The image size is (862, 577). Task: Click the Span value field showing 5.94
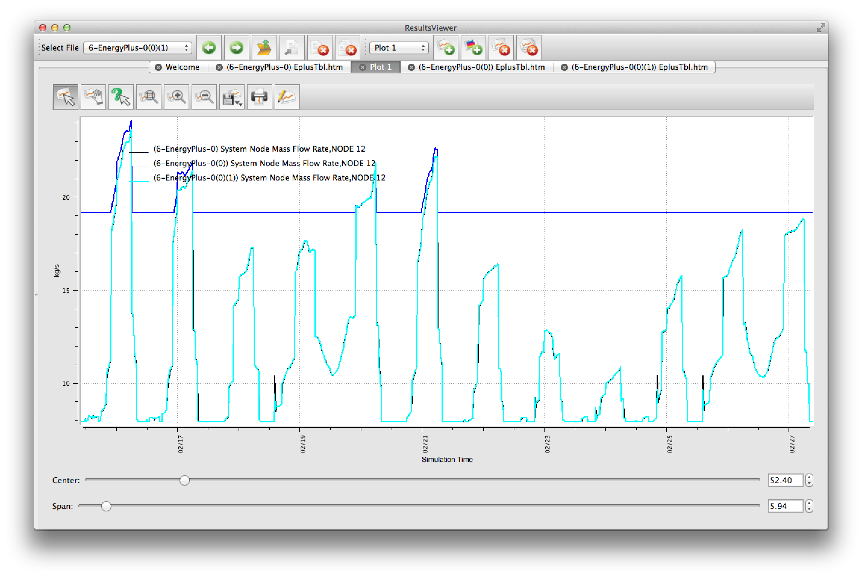tap(785, 506)
